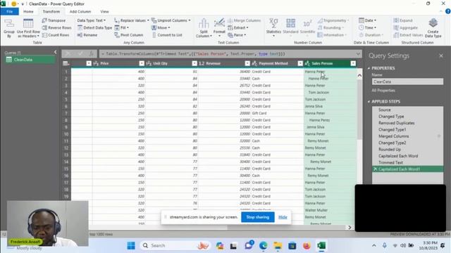Click the Merge Columns button
451x253 pixels.
[x=244, y=20]
